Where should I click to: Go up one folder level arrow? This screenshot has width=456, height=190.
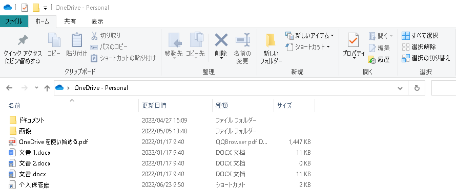(x=47, y=88)
